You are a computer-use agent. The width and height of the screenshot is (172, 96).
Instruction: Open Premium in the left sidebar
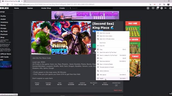point(4,34)
